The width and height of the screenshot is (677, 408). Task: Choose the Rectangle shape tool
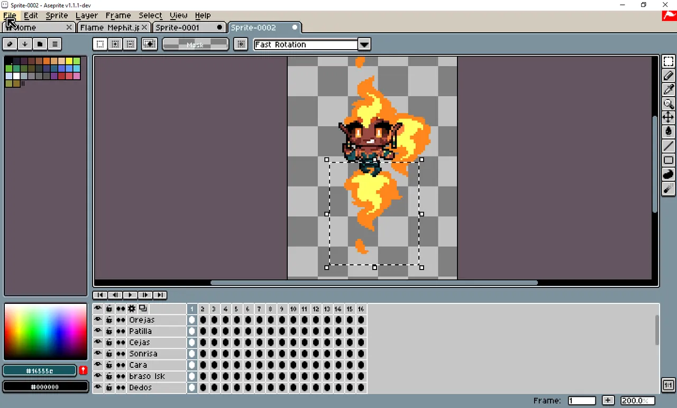(x=668, y=160)
